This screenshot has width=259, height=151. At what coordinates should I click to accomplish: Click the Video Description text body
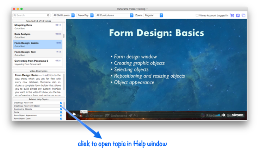[x=38, y=85]
